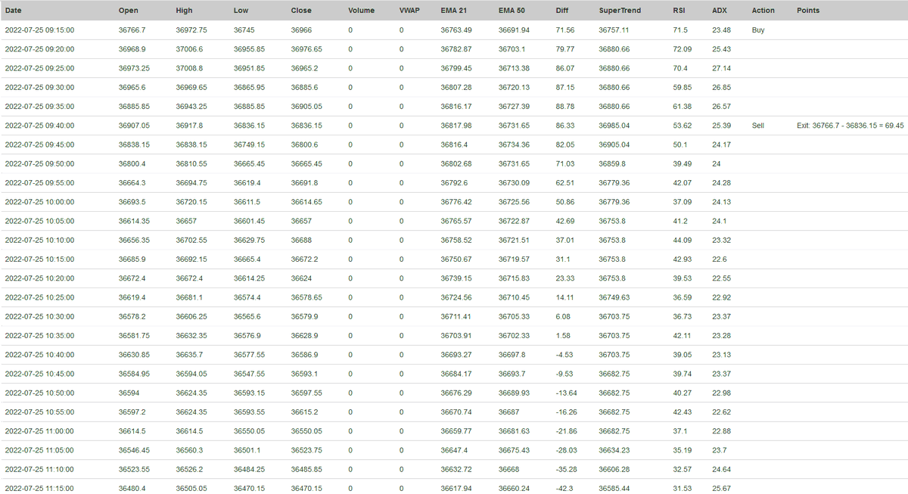908x494 pixels.
Task: Click High value 37008.8
Action: 189,68
